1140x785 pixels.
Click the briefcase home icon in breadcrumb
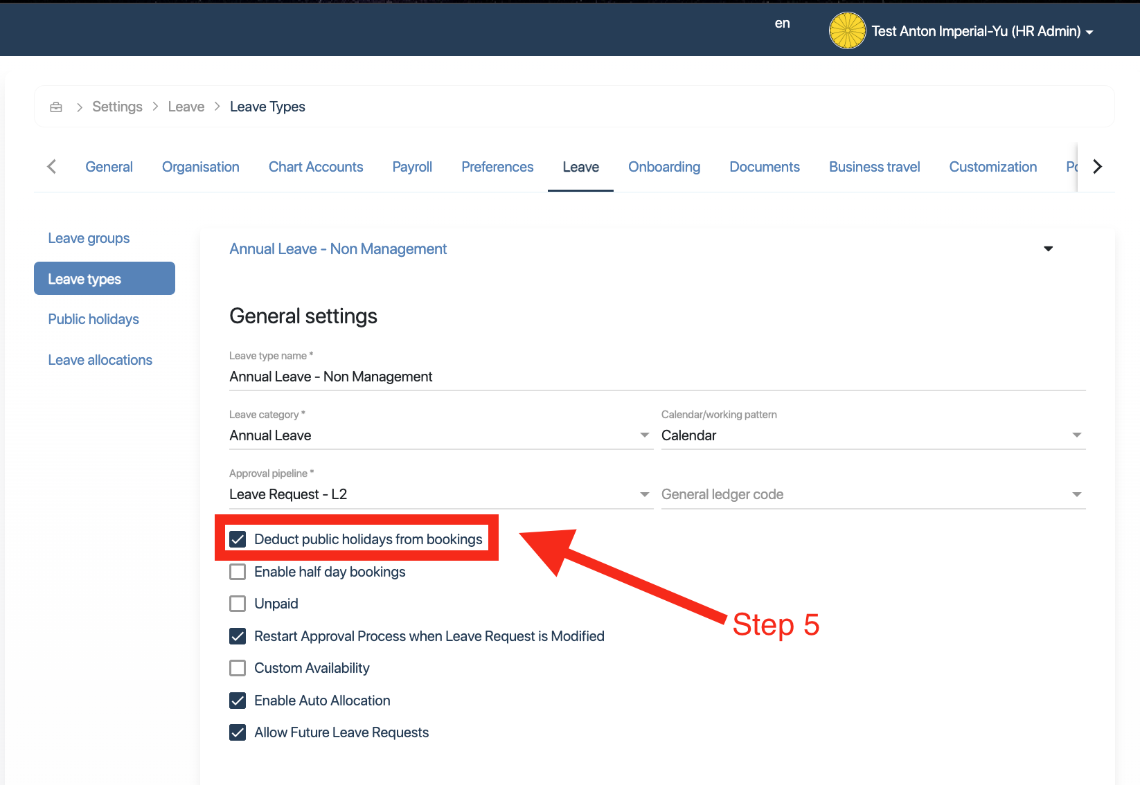(56, 107)
